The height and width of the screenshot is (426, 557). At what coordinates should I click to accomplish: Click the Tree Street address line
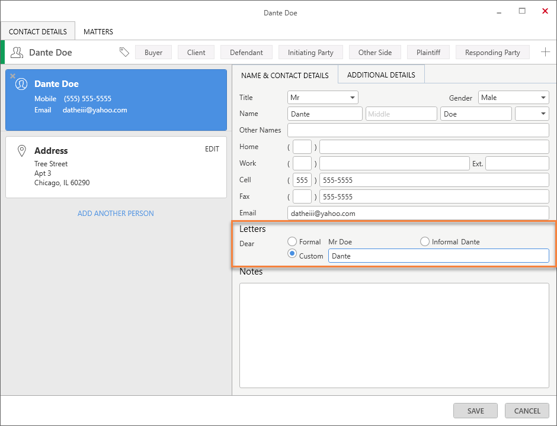[51, 163]
